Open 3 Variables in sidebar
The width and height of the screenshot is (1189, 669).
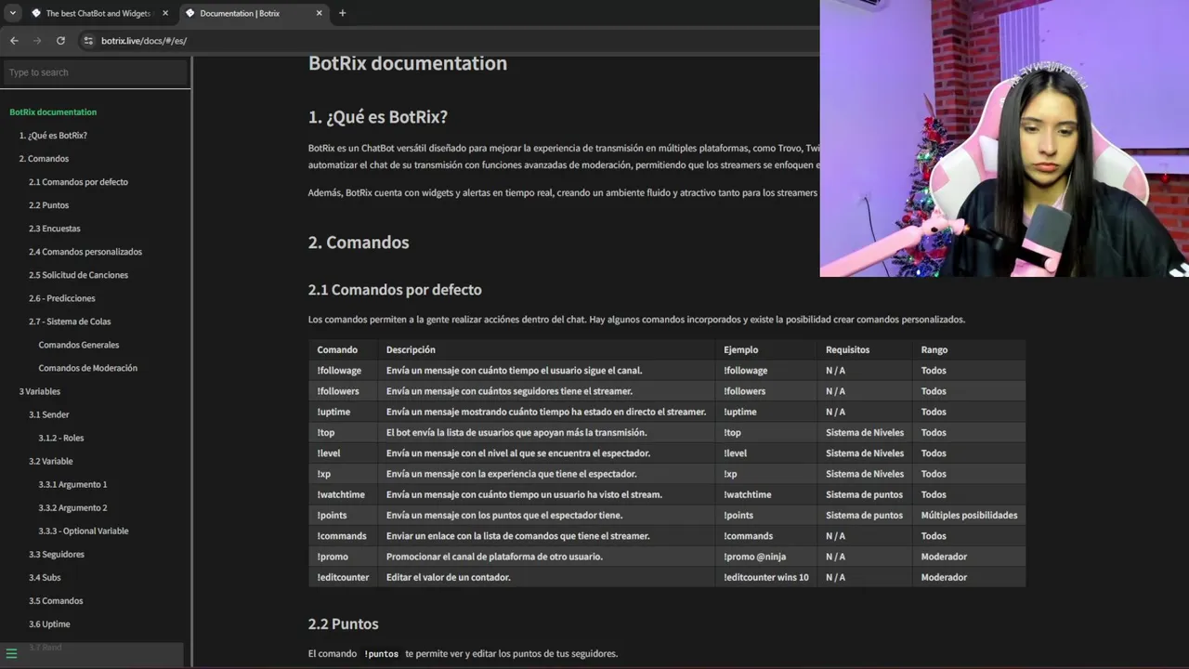[x=39, y=391]
